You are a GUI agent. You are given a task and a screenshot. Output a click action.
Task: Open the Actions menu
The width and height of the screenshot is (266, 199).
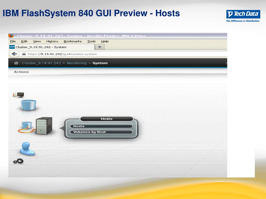coord(21,72)
